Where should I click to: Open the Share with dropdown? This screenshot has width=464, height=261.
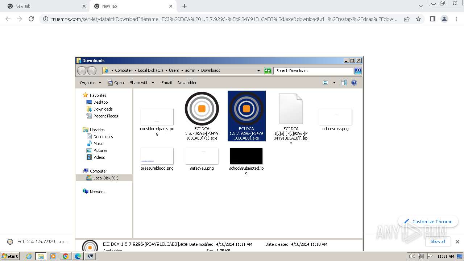click(x=142, y=83)
